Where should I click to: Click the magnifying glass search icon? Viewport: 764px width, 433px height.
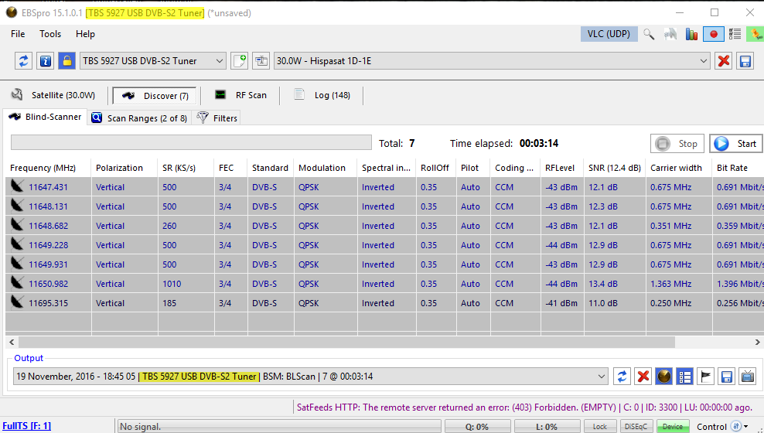(x=650, y=34)
